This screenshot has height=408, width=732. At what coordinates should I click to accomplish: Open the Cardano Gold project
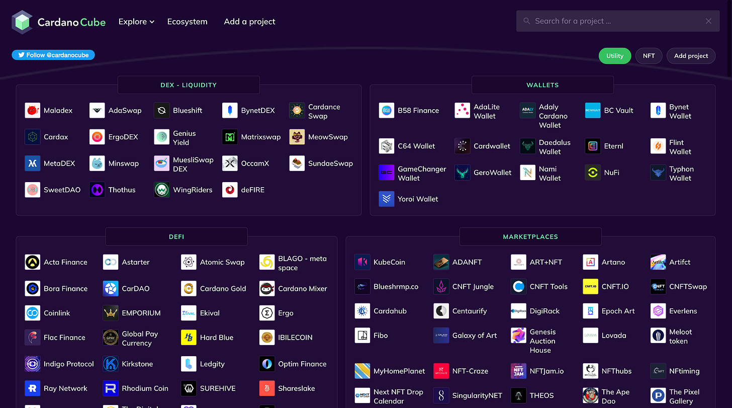click(x=223, y=289)
